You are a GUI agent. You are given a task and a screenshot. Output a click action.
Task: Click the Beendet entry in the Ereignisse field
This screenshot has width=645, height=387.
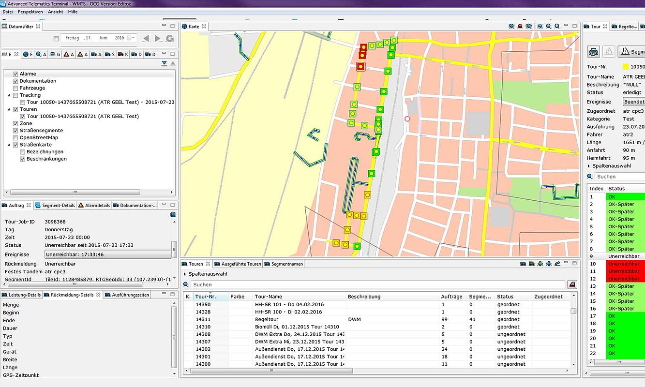coord(632,102)
